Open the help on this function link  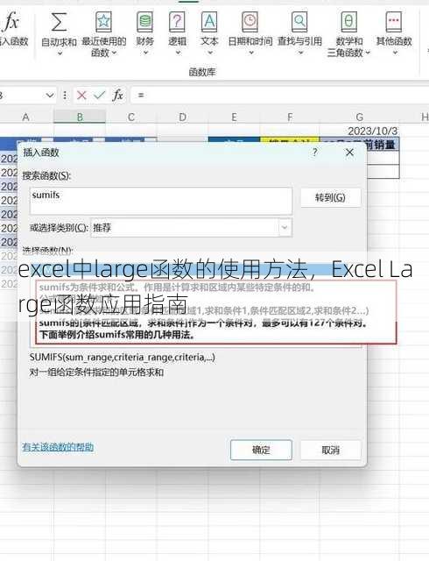(x=58, y=447)
